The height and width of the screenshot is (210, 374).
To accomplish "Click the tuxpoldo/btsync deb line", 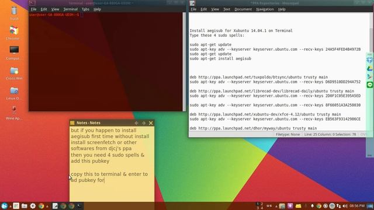I will (x=259, y=77).
